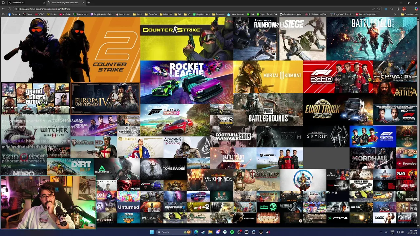Open the YouTube bookmark
The width and height of the screenshot is (420, 236).
[x=65, y=14]
